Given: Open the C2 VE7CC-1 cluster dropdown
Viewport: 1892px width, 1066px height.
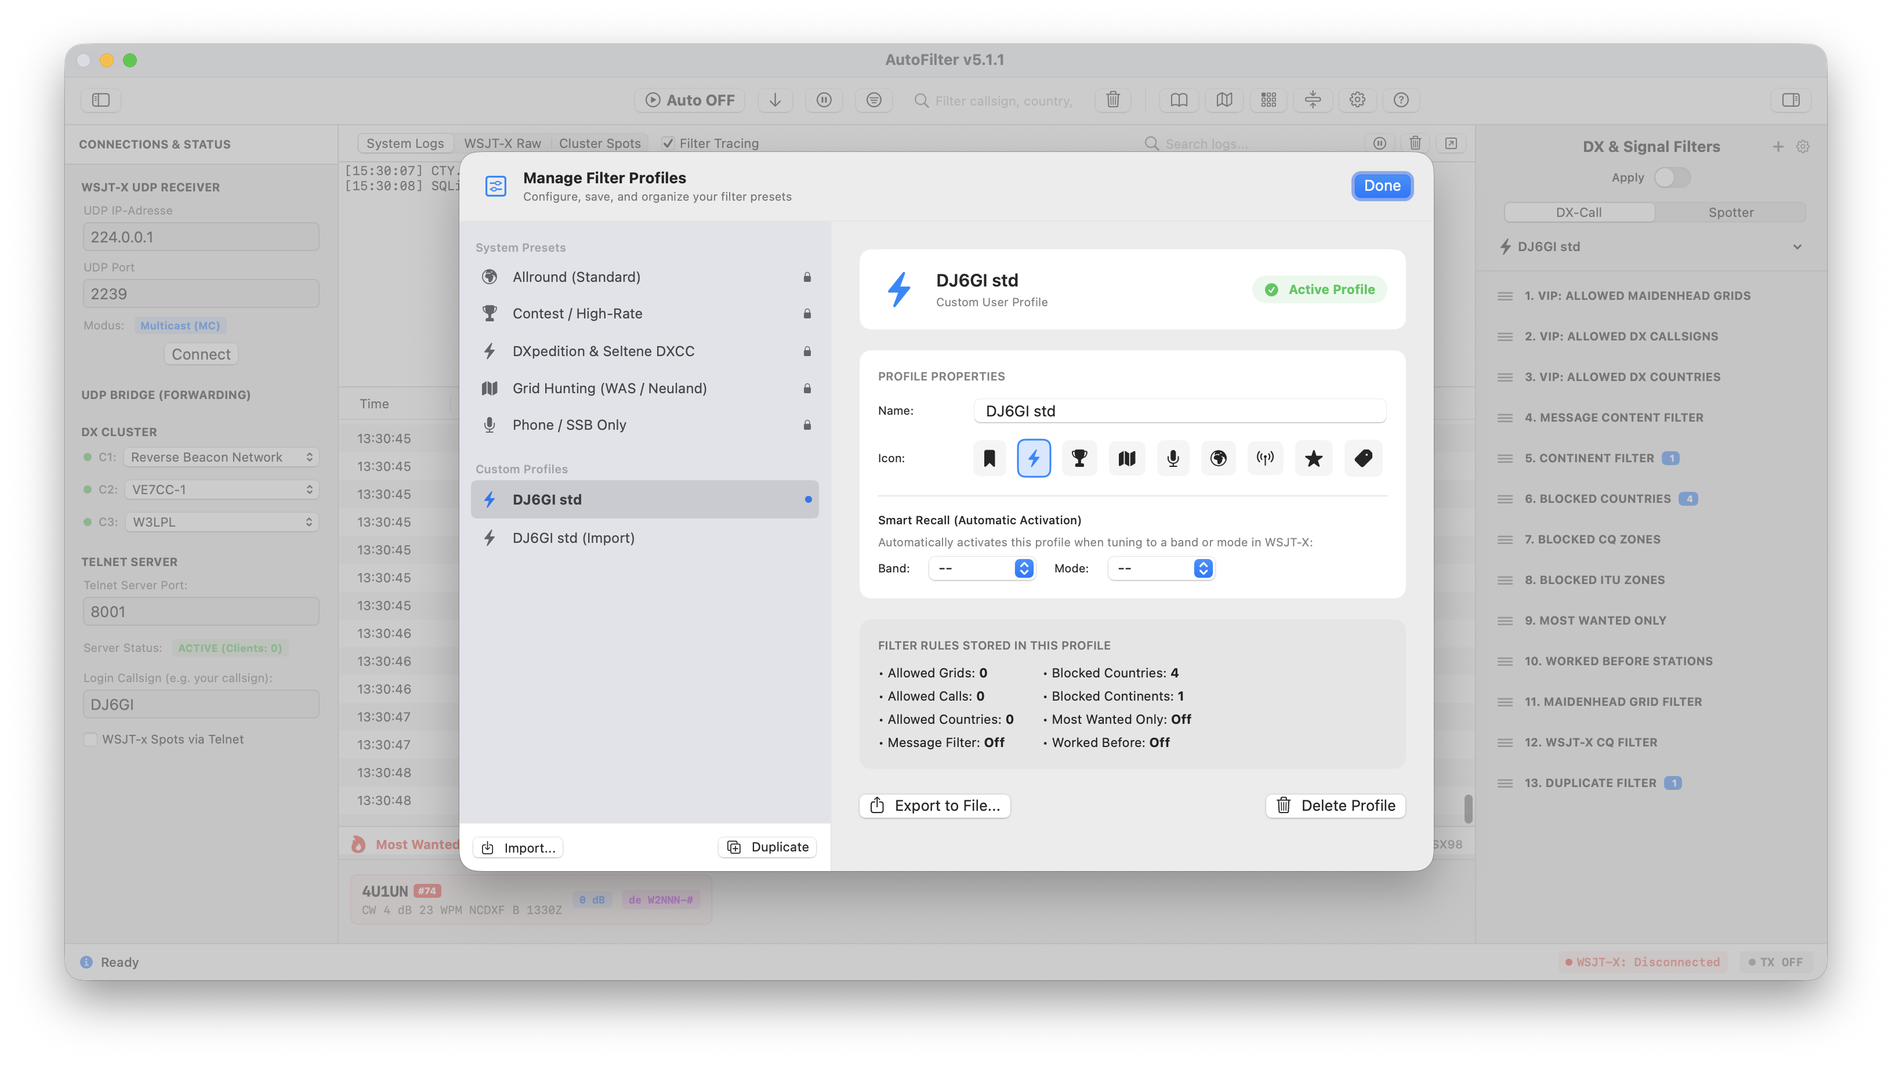Looking at the screenshot, I should click(x=221, y=490).
